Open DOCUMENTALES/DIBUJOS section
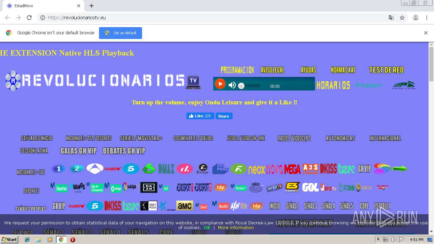This screenshot has width=434, height=244. [x=193, y=138]
